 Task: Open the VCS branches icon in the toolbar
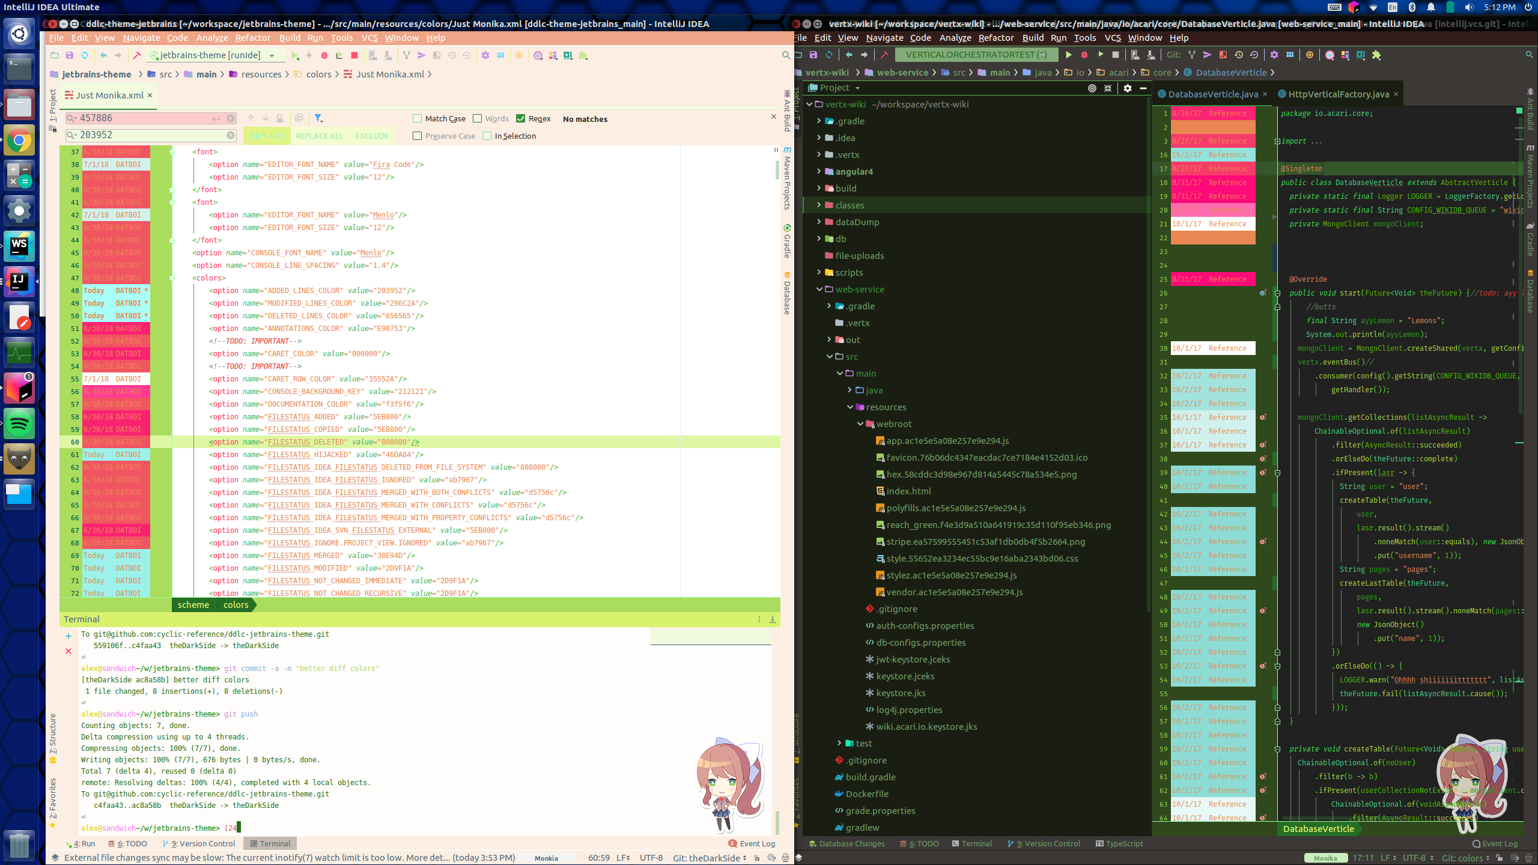407,55
